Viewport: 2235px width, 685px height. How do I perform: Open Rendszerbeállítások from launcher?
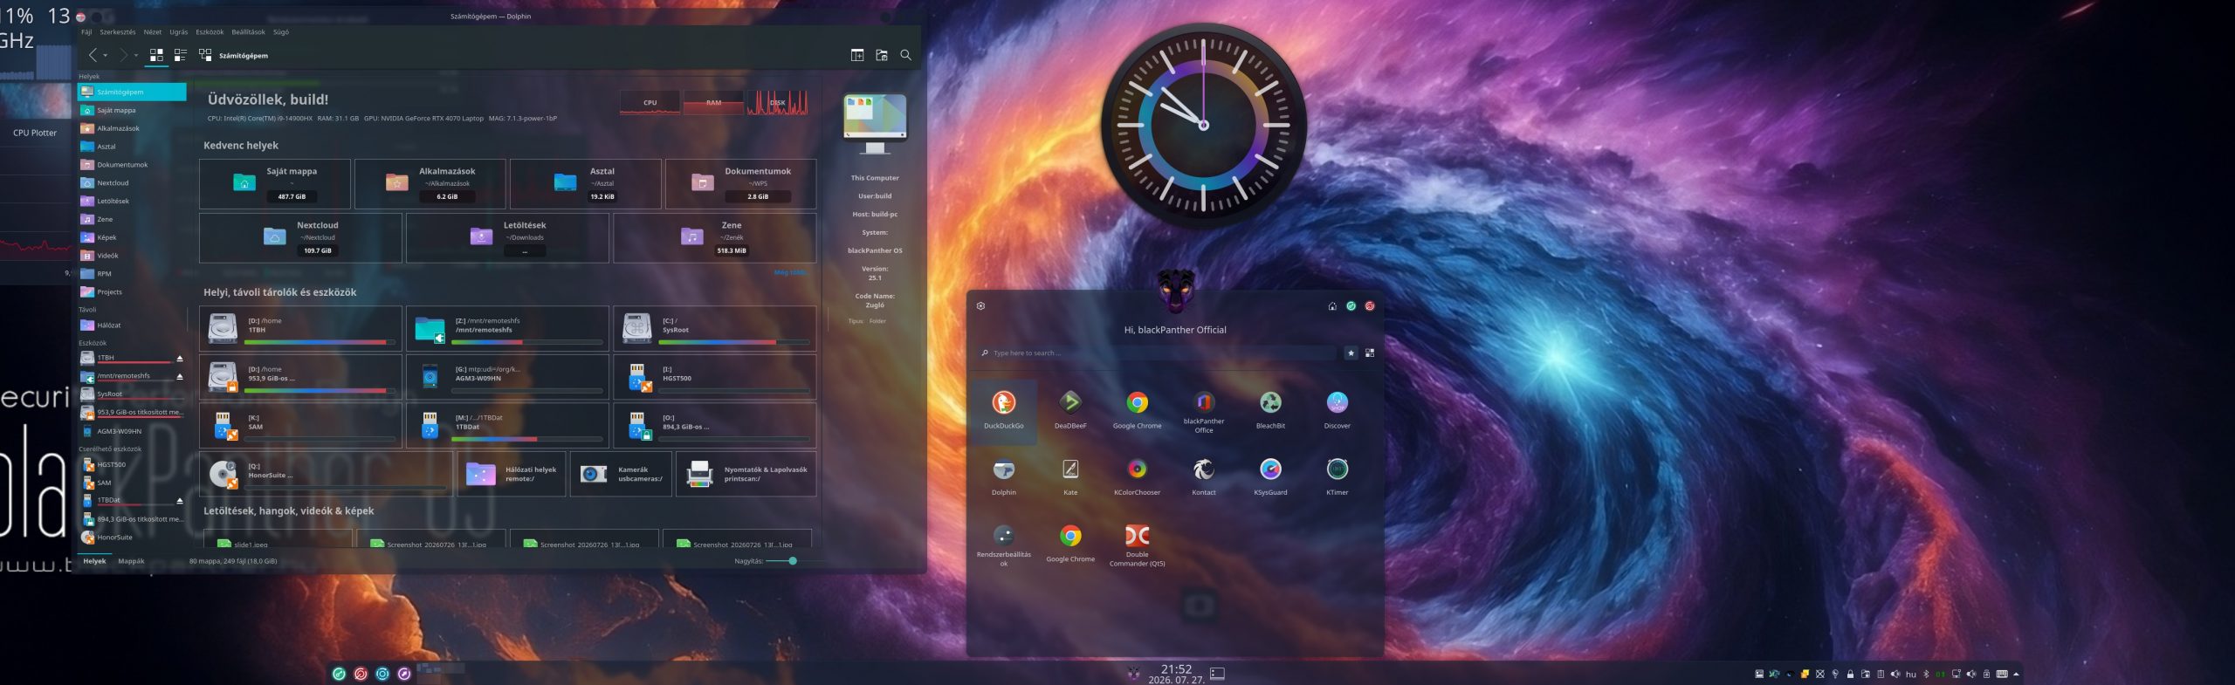[x=1004, y=545]
